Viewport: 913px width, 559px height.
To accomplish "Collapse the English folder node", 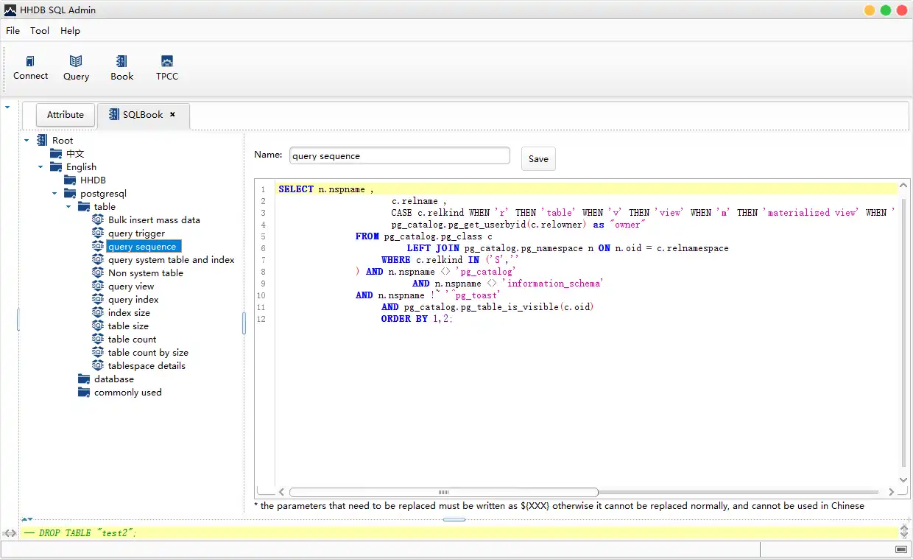I will coord(41,167).
